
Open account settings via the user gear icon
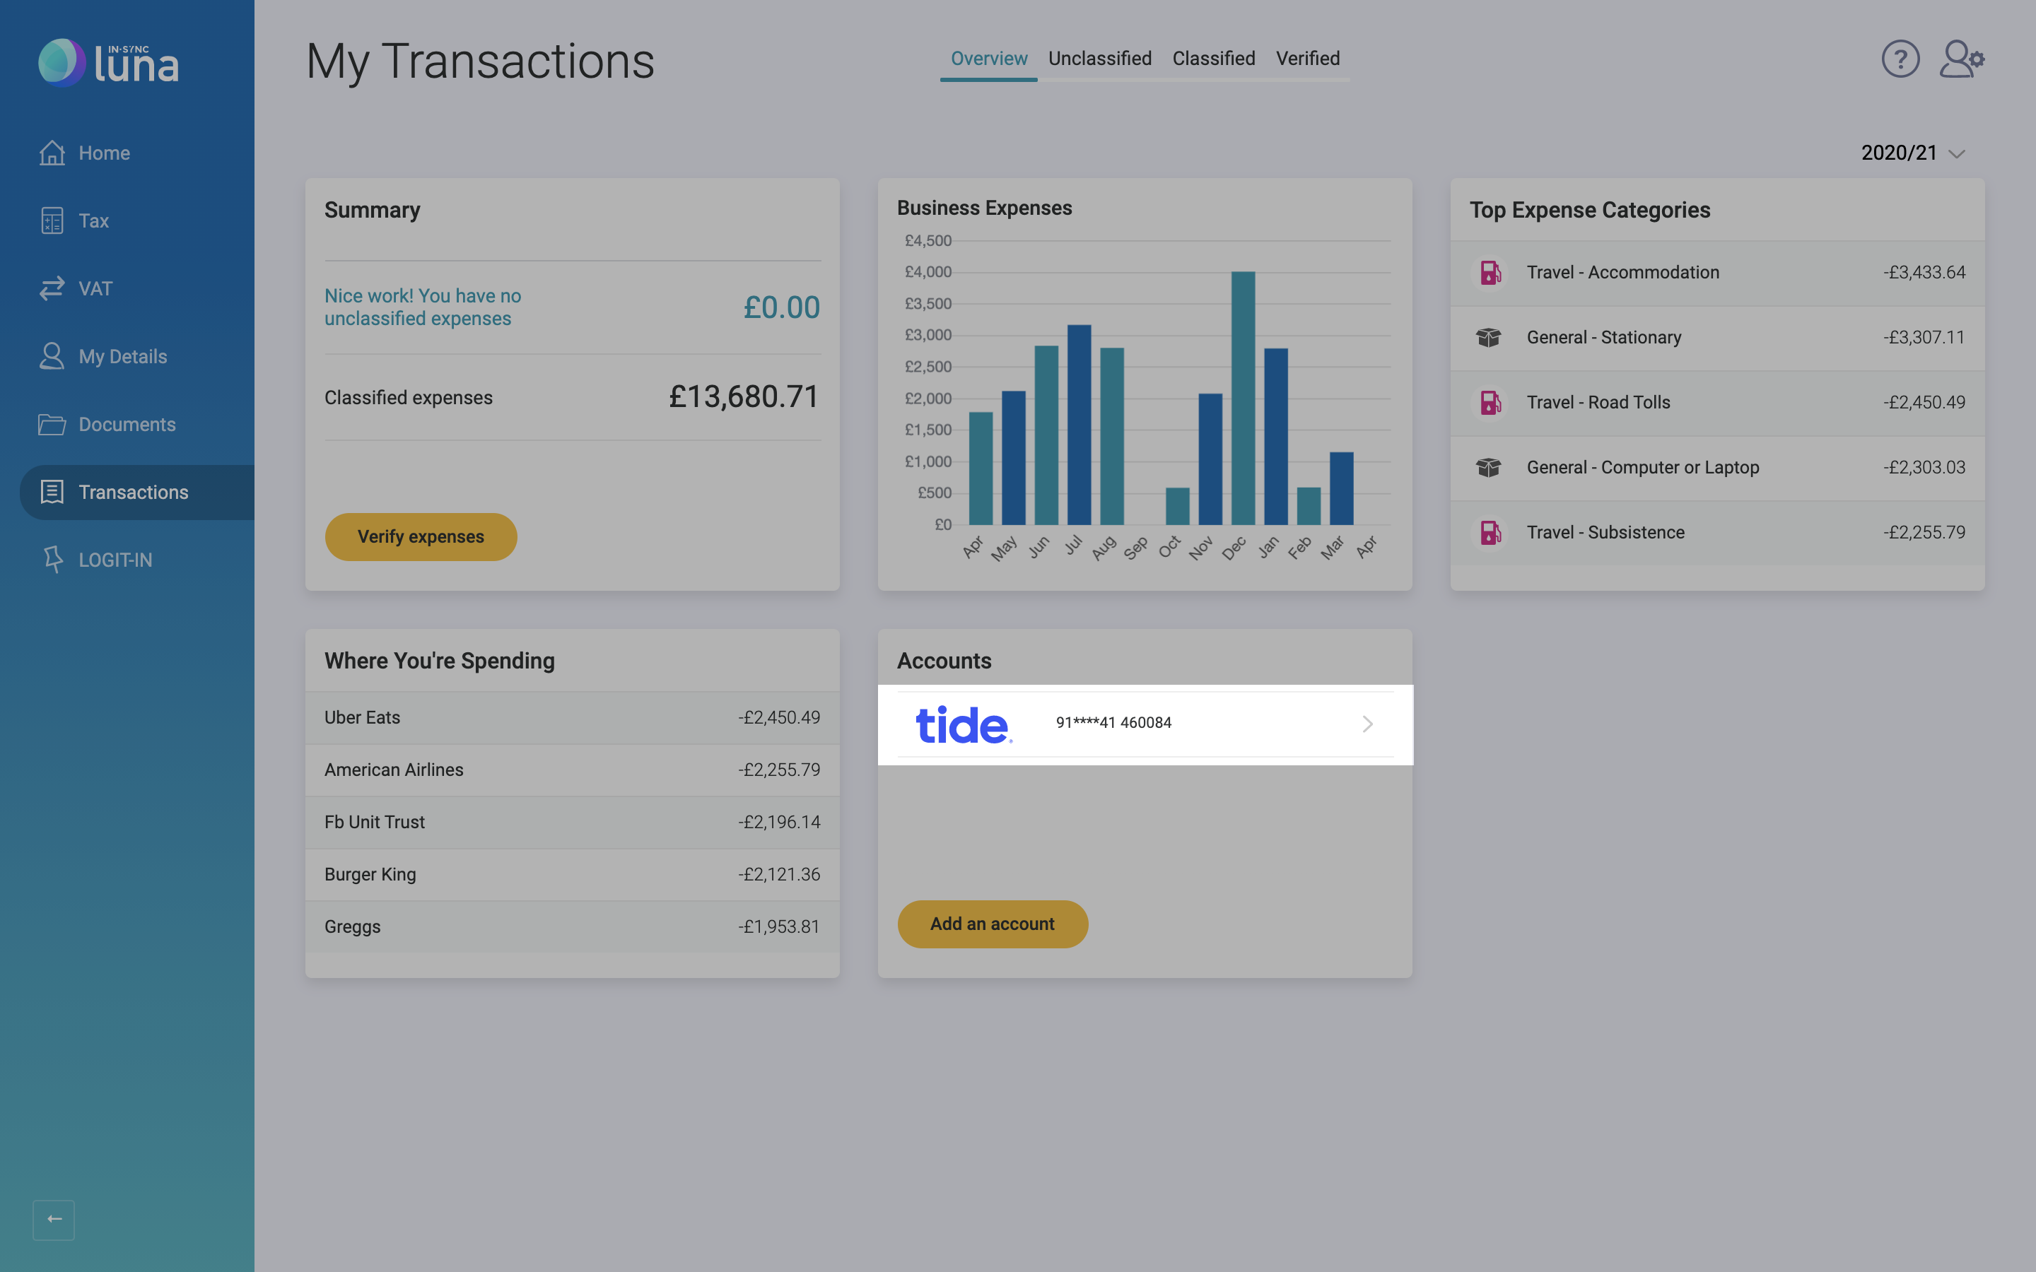coord(1962,58)
